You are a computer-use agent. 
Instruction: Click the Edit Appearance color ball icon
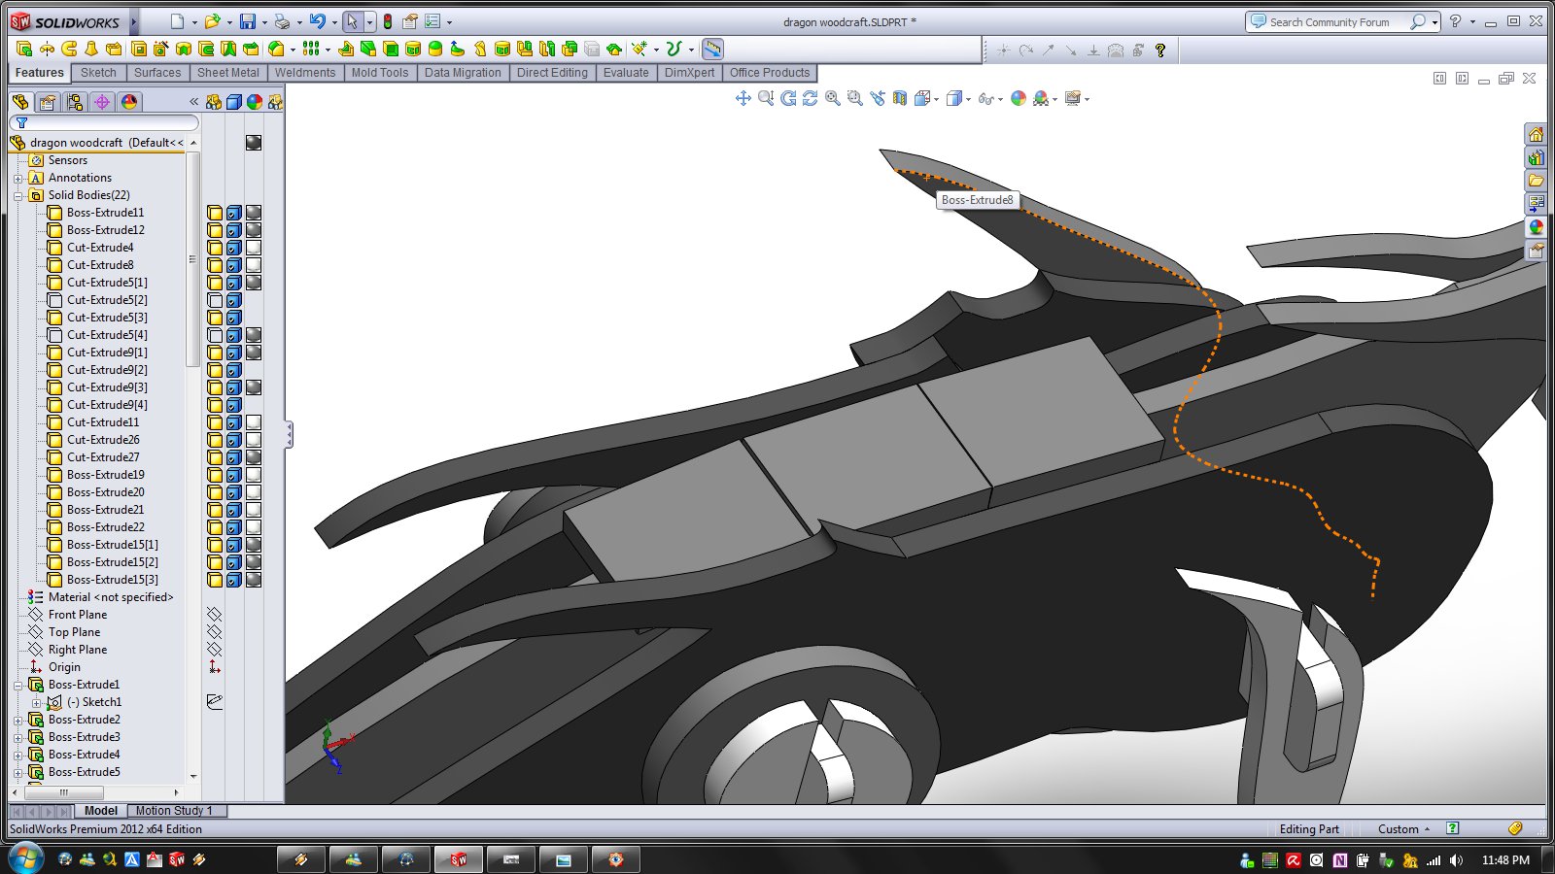coord(1018,98)
